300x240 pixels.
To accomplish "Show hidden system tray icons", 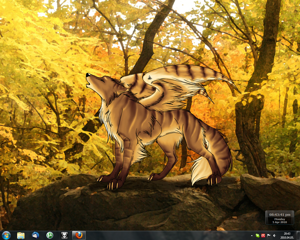I will click(252, 236).
